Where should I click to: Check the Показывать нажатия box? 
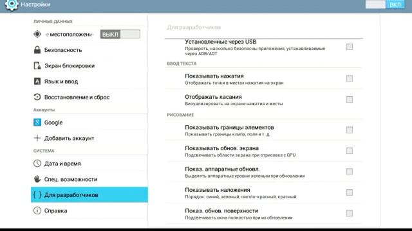[350, 78]
